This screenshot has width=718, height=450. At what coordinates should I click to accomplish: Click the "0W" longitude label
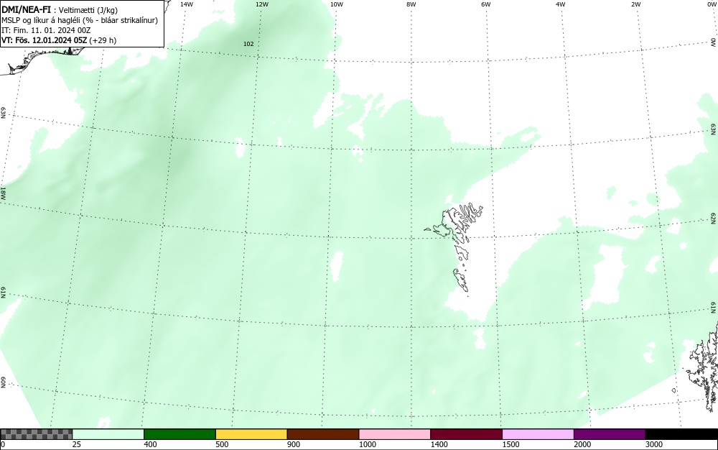[711, 4]
